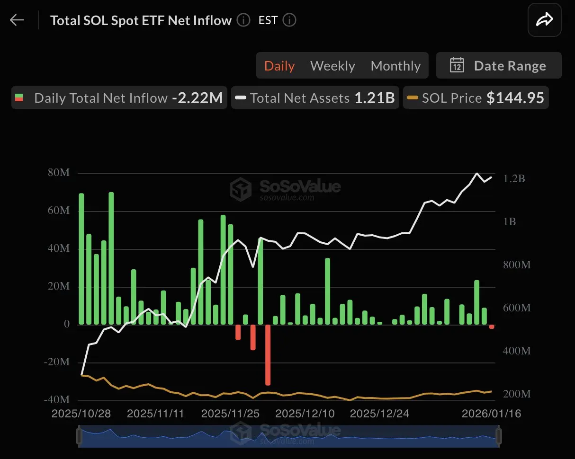
Task: Click the -40M left axis label
Action: [56, 400]
